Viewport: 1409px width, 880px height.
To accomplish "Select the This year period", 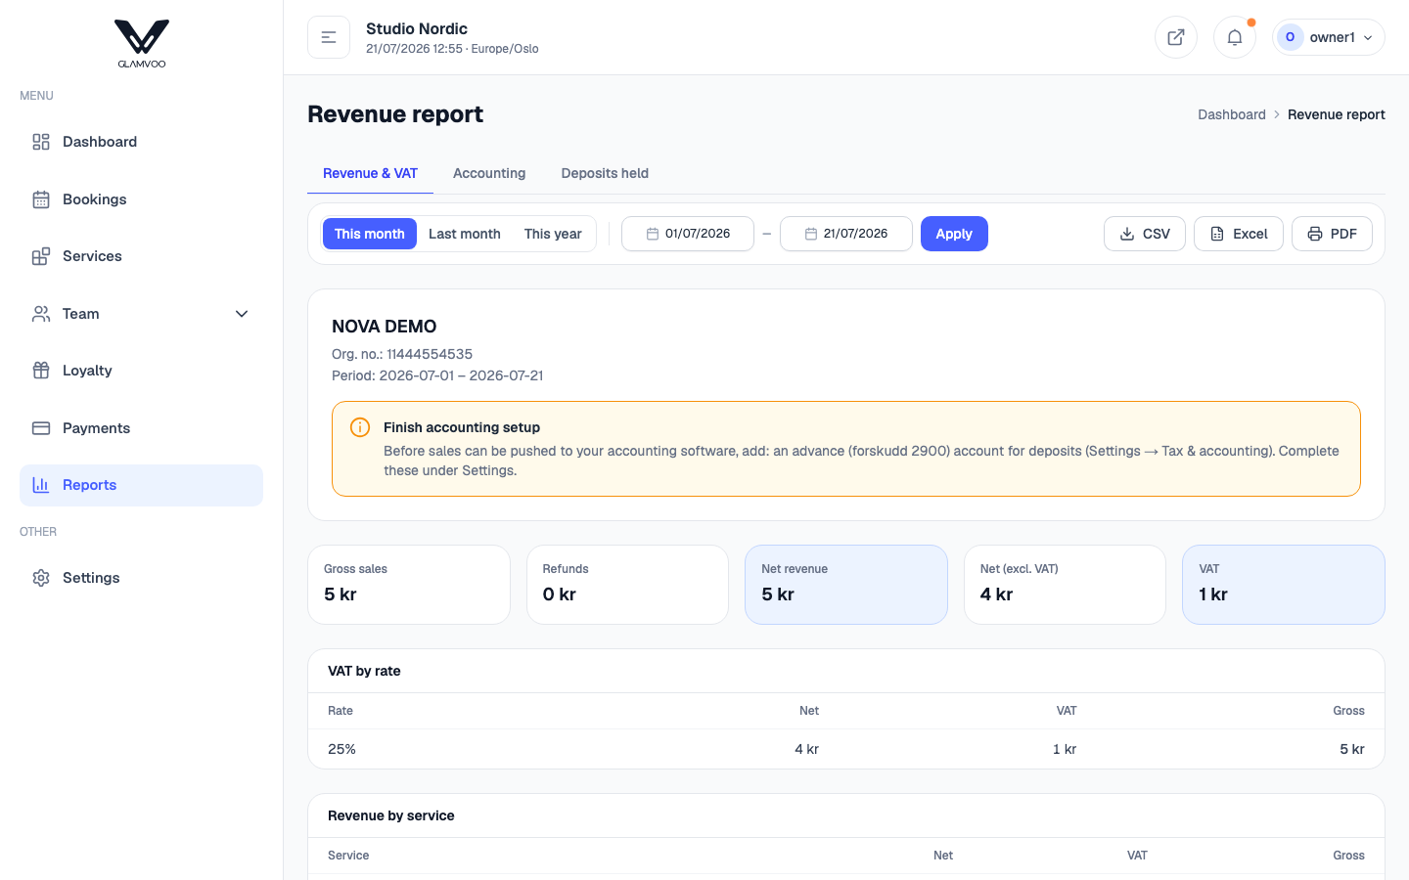I will (x=553, y=234).
